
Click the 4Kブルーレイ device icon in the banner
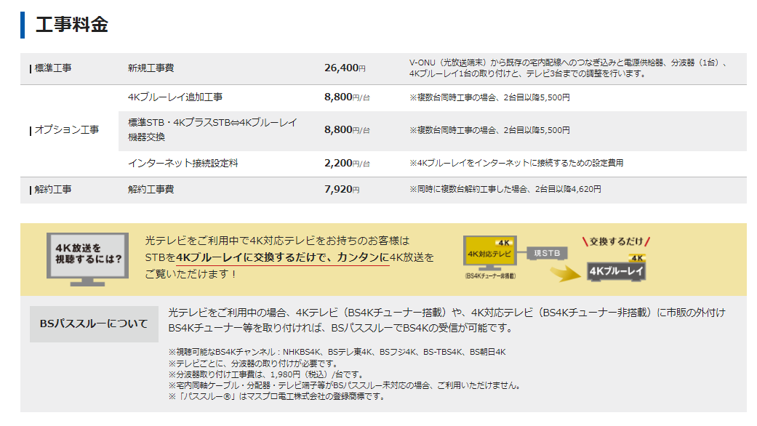(x=617, y=271)
